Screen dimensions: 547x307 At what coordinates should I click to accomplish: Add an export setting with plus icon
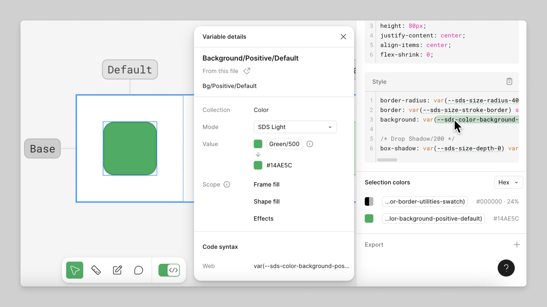(517, 245)
